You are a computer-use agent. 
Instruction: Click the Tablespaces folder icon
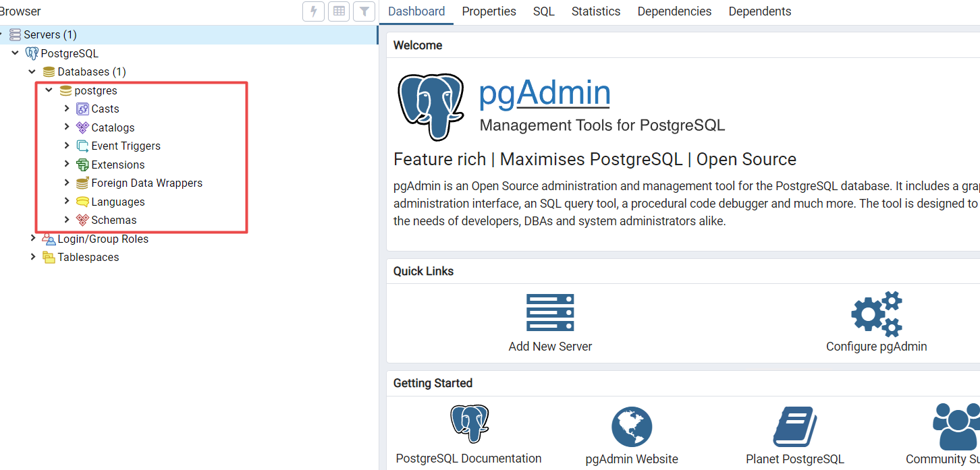pos(49,257)
